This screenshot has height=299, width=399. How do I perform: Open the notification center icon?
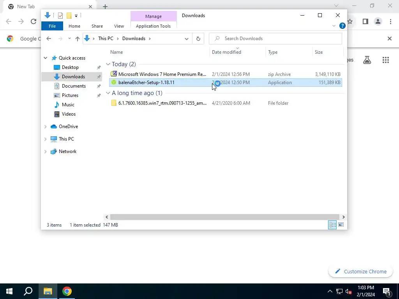(x=387, y=292)
